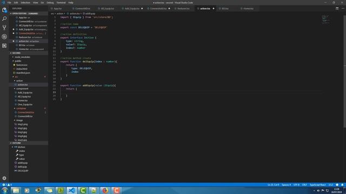Open the Search view in the activity bar
Screen dimensions: 346x194
(4, 19)
